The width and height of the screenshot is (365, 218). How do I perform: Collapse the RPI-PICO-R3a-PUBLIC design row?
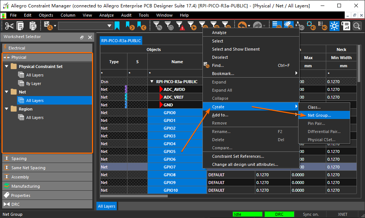pos(151,82)
